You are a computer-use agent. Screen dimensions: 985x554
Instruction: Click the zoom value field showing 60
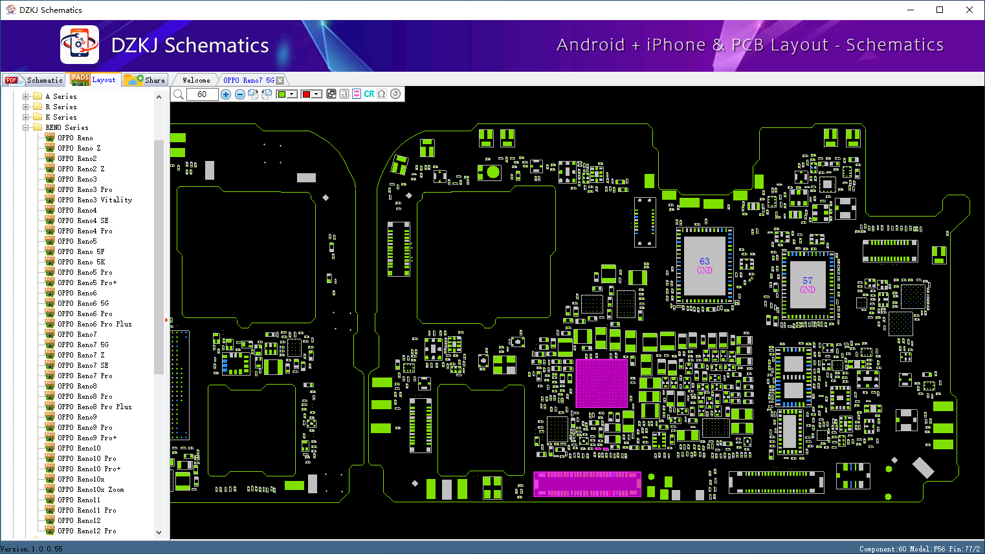[202, 94]
